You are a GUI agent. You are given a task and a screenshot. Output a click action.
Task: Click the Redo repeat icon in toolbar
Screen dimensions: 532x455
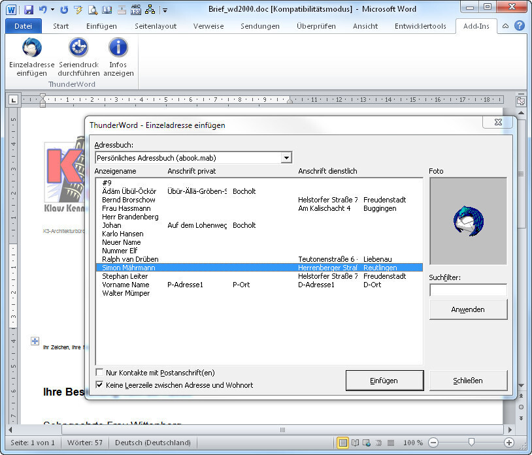click(64, 10)
